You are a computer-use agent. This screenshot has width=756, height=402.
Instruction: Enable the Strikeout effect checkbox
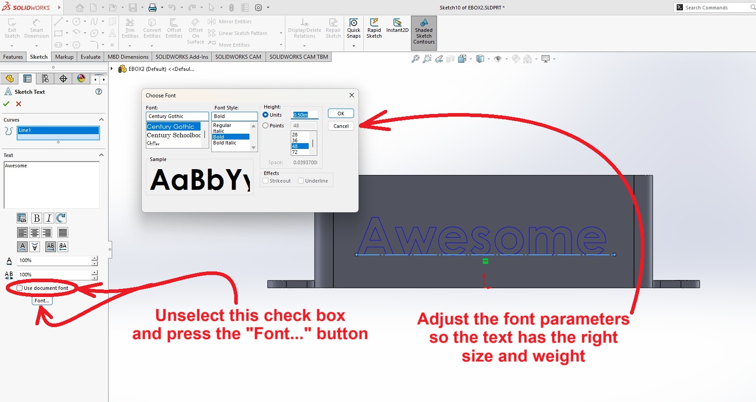click(x=266, y=181)
